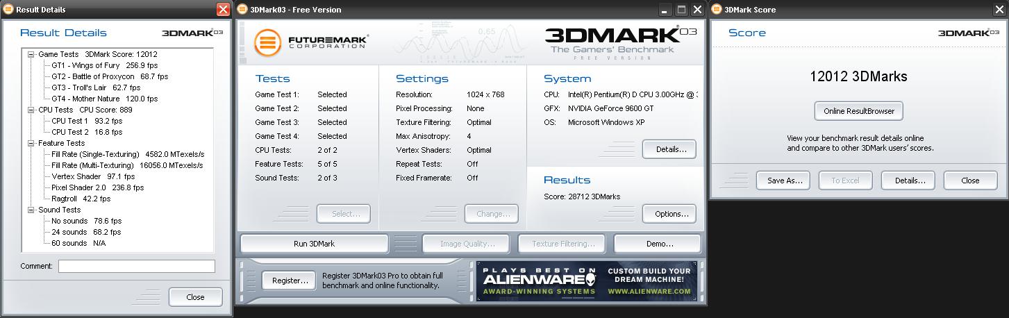Click Close button in Score window

[x=970, y=181]
